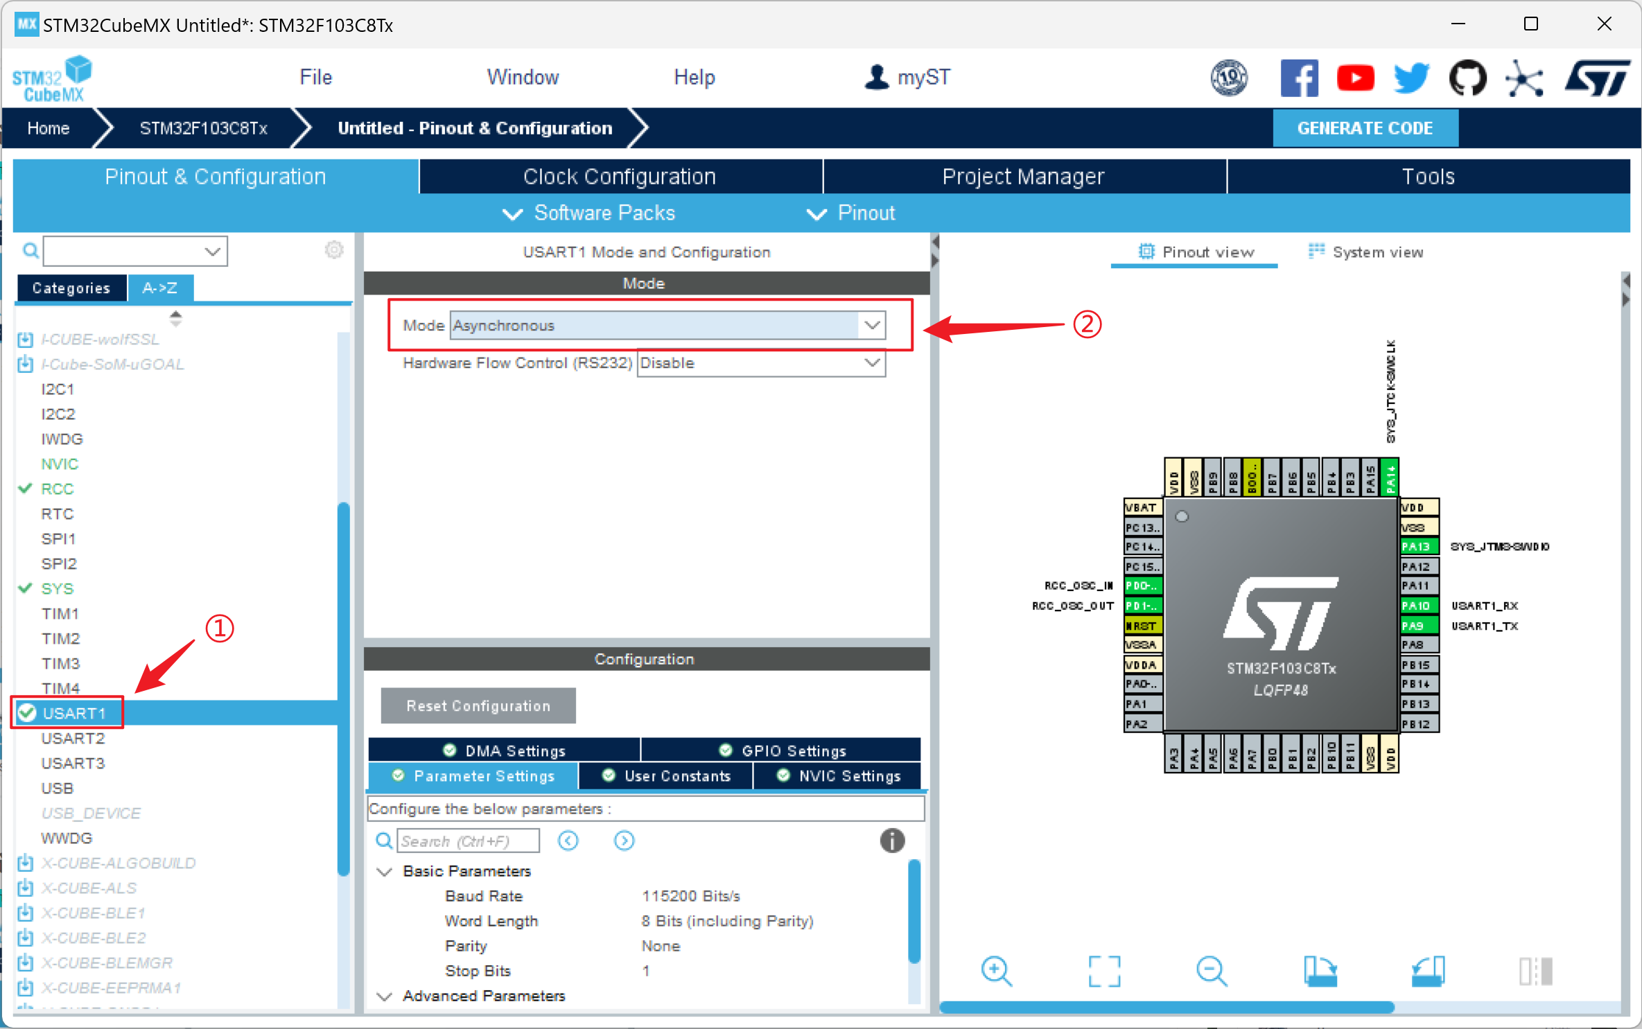Zoom out of the pinout view
Image resolution: width=1642 pixels, height=1029 pixels.
click(1212, 971)
